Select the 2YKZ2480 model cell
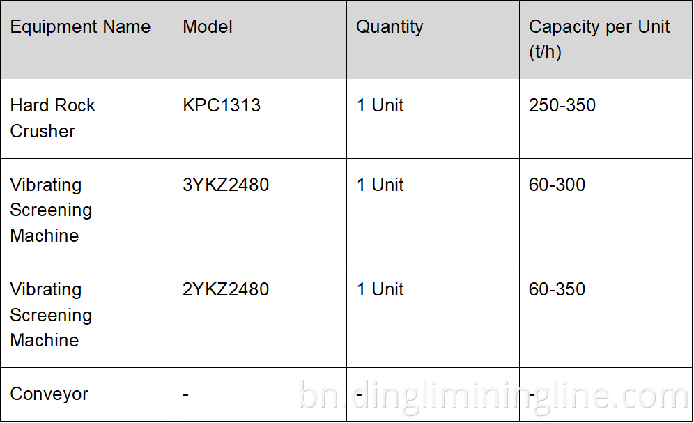Image resolution: width=694 pixels, height=423 pixels. coord(226,289)
